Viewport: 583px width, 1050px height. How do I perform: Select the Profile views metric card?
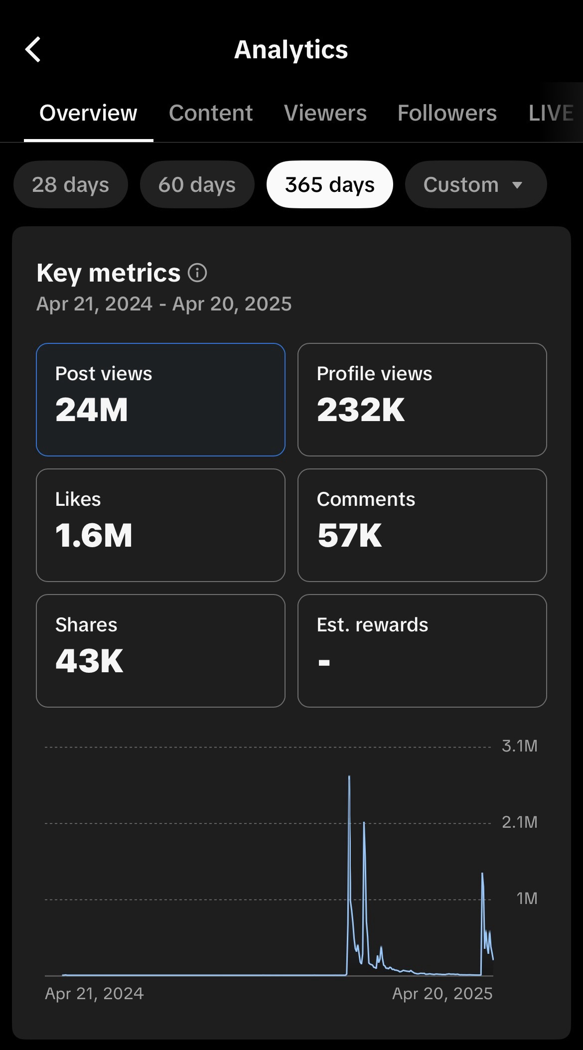coord(422,399)
